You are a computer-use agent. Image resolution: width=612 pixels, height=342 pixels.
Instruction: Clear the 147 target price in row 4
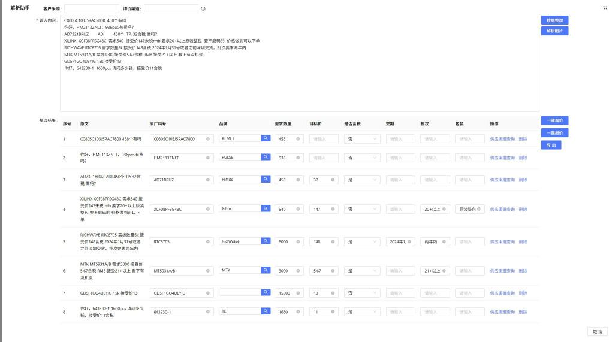pos(333,209)
